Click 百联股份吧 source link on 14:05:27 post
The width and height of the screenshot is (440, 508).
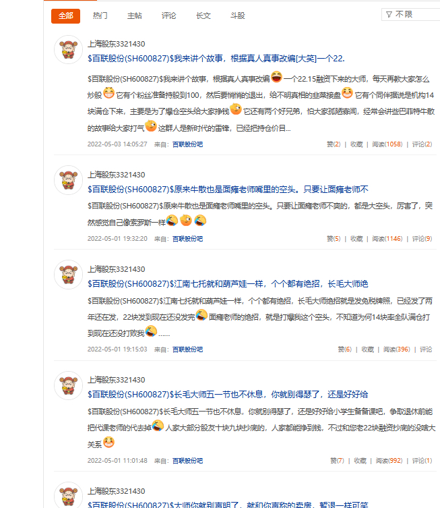pyautogui.click(x=187, y=144)
